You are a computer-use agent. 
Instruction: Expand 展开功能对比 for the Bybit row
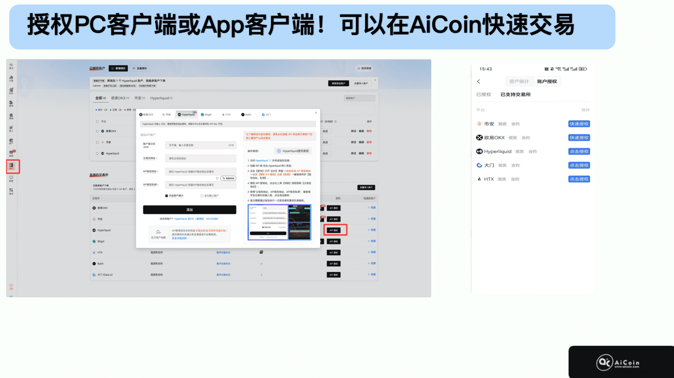223,264
